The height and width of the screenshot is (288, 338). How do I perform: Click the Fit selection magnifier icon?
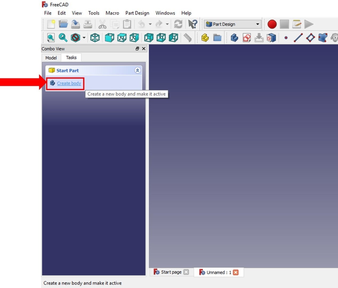tap(63, 38)
